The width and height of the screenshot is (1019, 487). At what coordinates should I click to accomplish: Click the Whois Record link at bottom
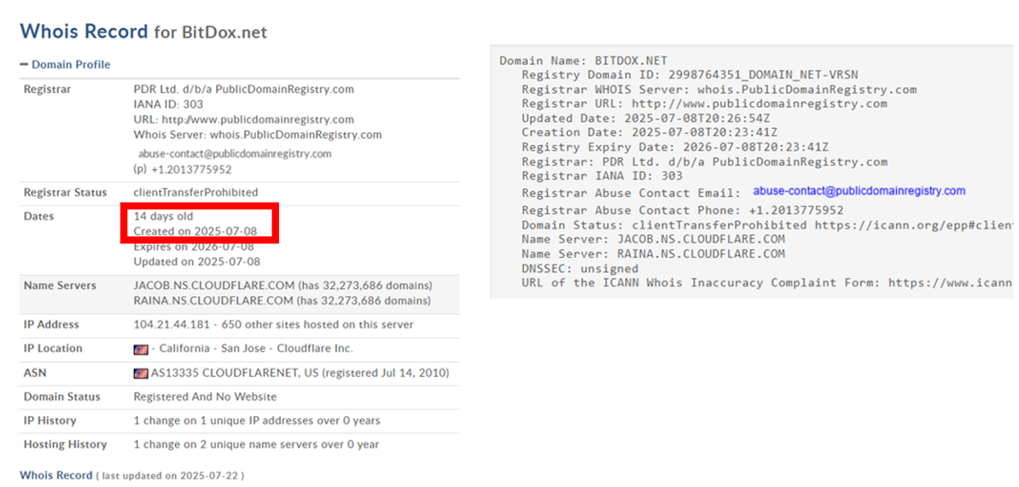[x=56, y=475]
